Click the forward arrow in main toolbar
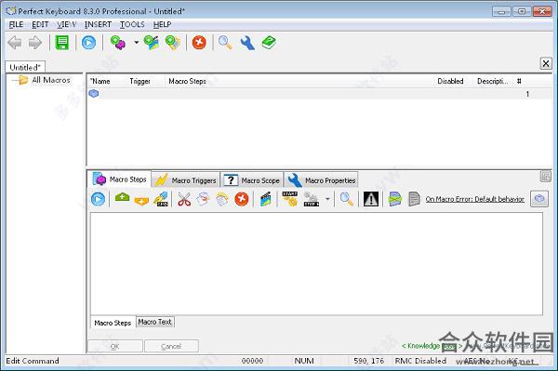The width and height of the screenshot is (558, 371). [35, 43]
